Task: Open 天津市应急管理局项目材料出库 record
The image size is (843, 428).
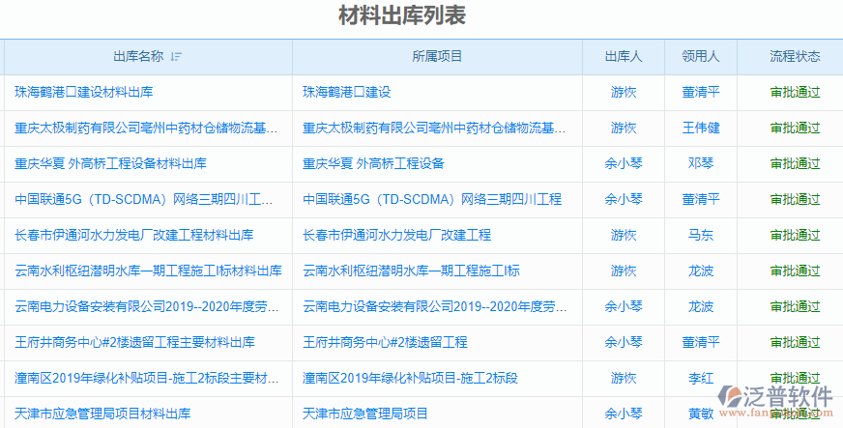Action: (102, 414)
